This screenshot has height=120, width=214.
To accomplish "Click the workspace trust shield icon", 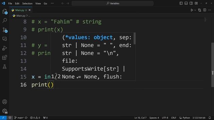I will point(10,118).
